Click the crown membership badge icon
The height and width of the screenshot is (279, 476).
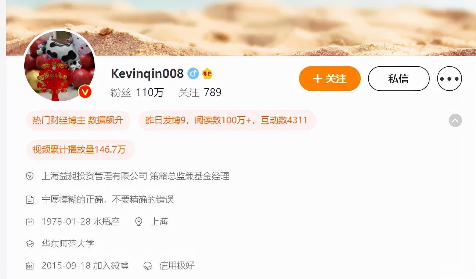click(207, 74)
